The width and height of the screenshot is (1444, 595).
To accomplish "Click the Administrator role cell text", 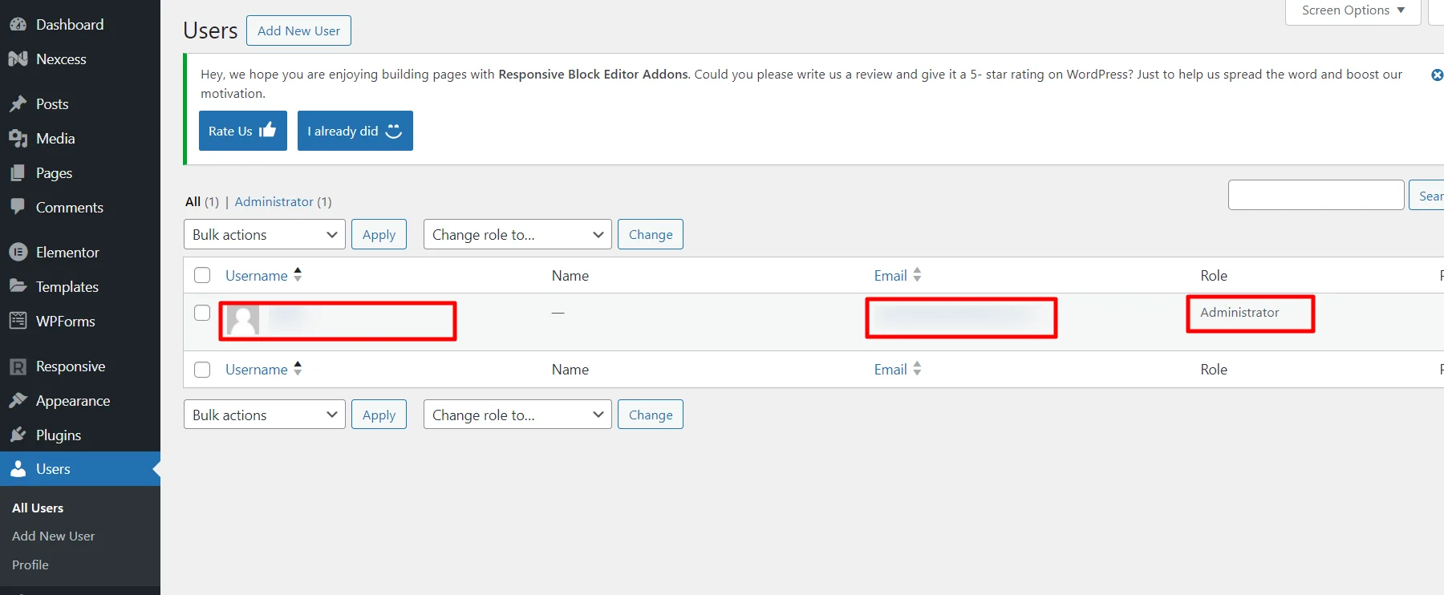I will tap(1239, 312).
